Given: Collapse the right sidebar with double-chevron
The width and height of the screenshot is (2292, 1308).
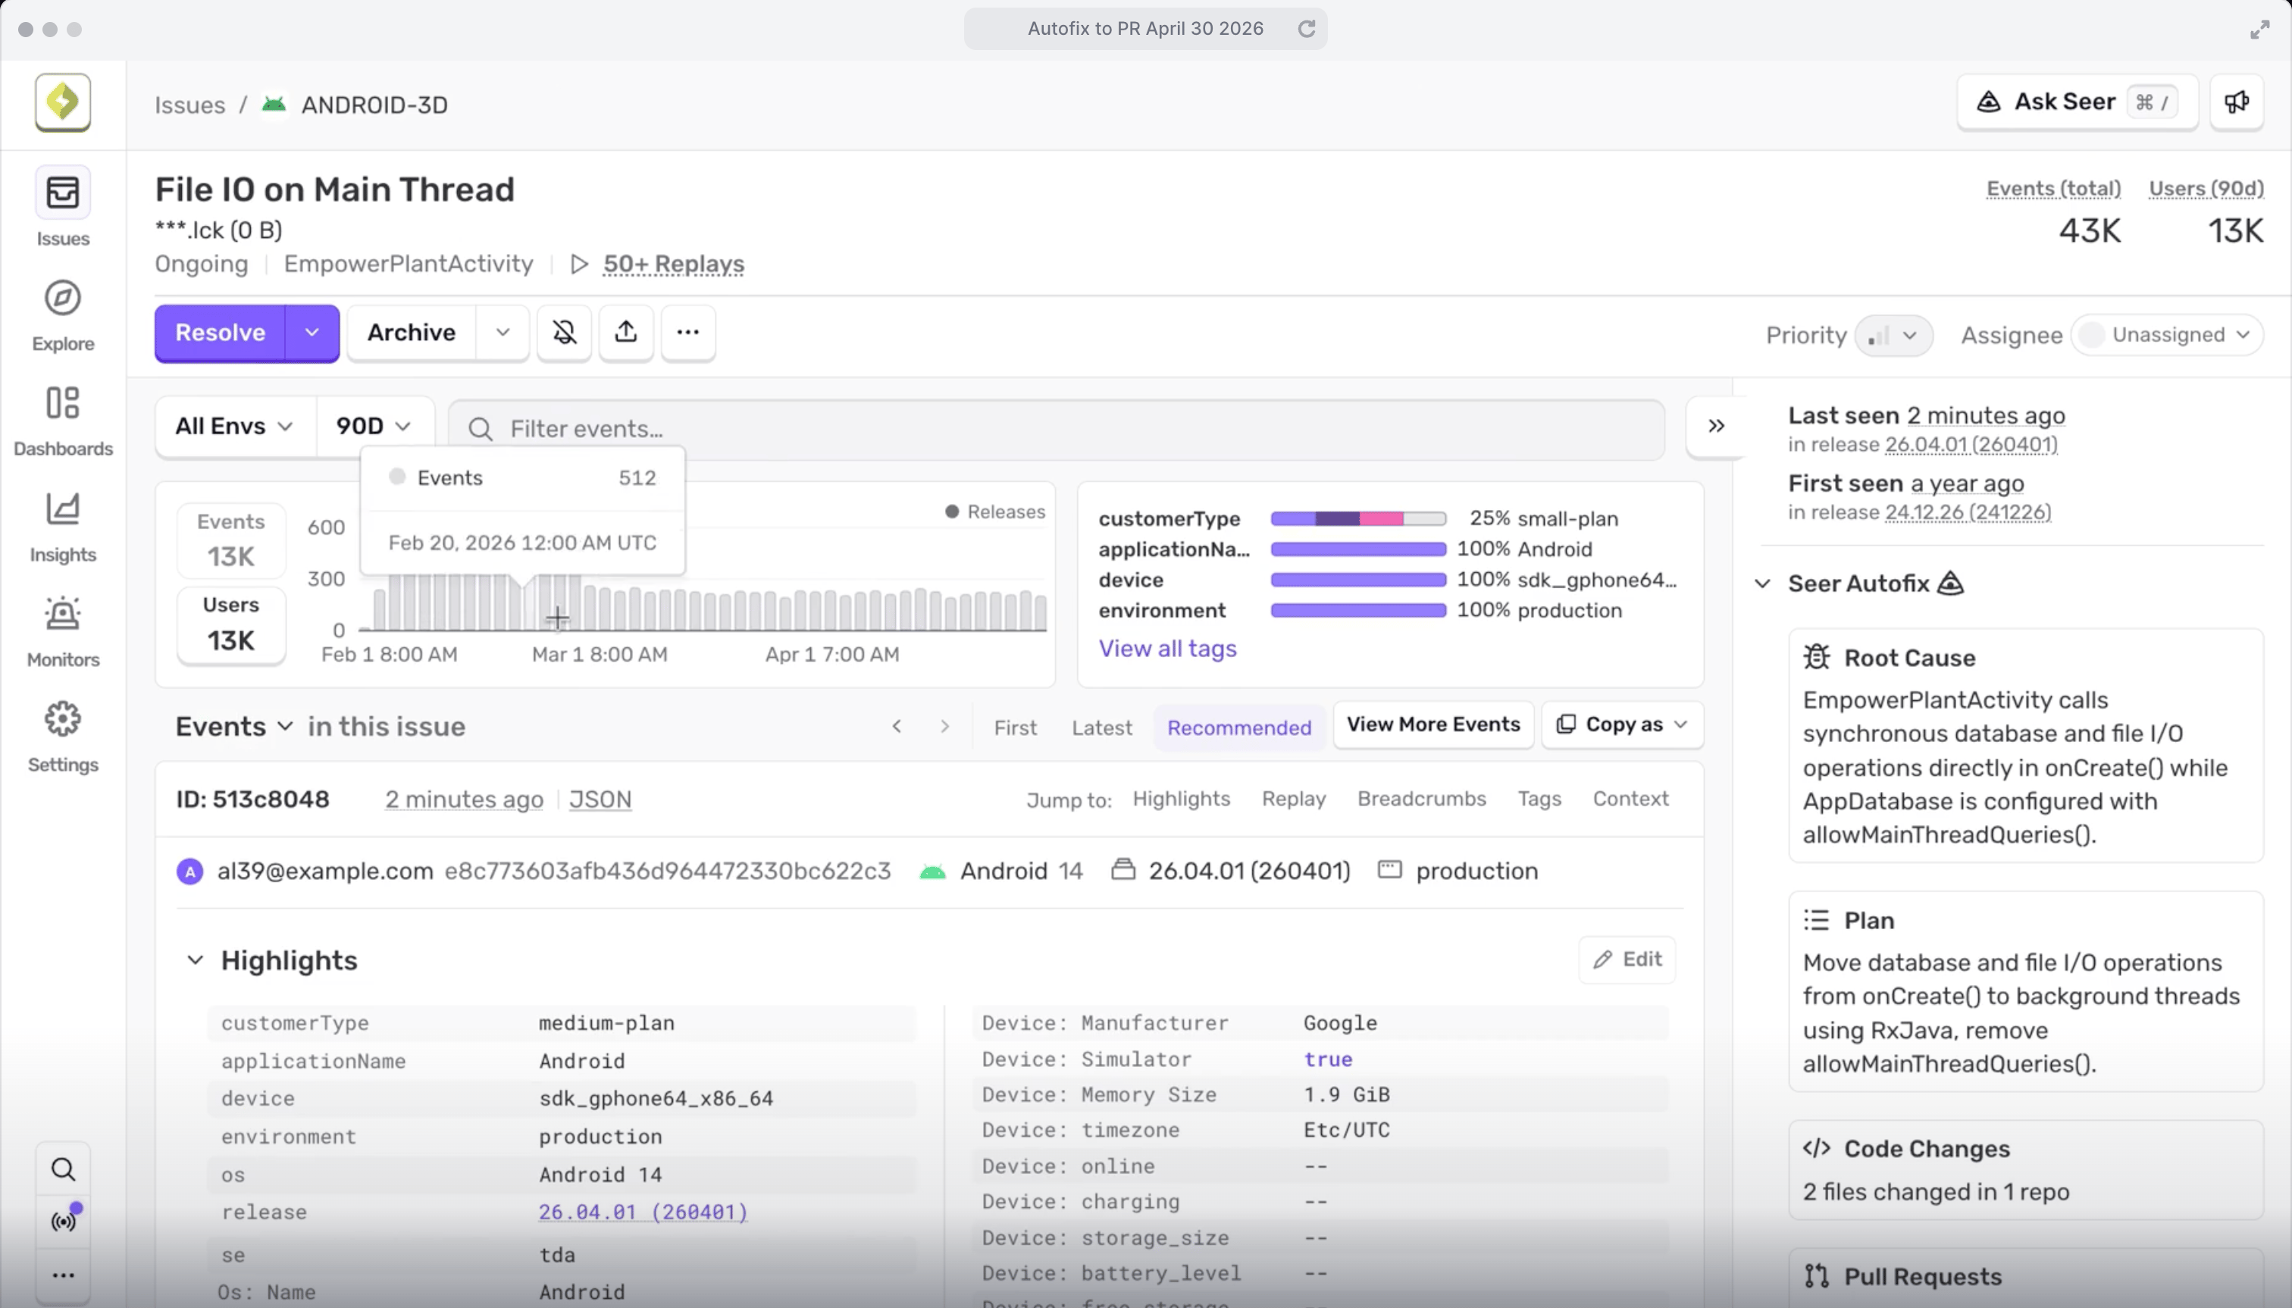Looking at the screenshot, I should click(1716, 426).
